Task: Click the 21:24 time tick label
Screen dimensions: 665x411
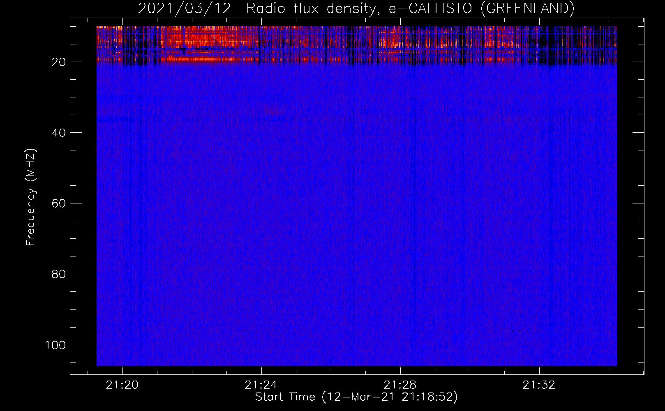Action: [261, 385]
